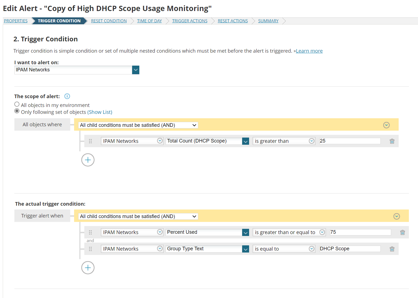The image size is (418, 298).
Task: Grab the drag handle of Percent Used row
Action: (90, 232)
